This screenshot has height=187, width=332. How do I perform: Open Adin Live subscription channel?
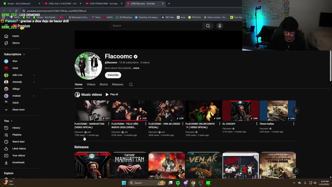point(17,75)
